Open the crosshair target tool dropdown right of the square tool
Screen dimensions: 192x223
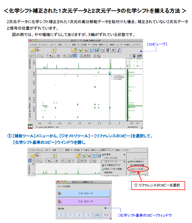point(98,56)
